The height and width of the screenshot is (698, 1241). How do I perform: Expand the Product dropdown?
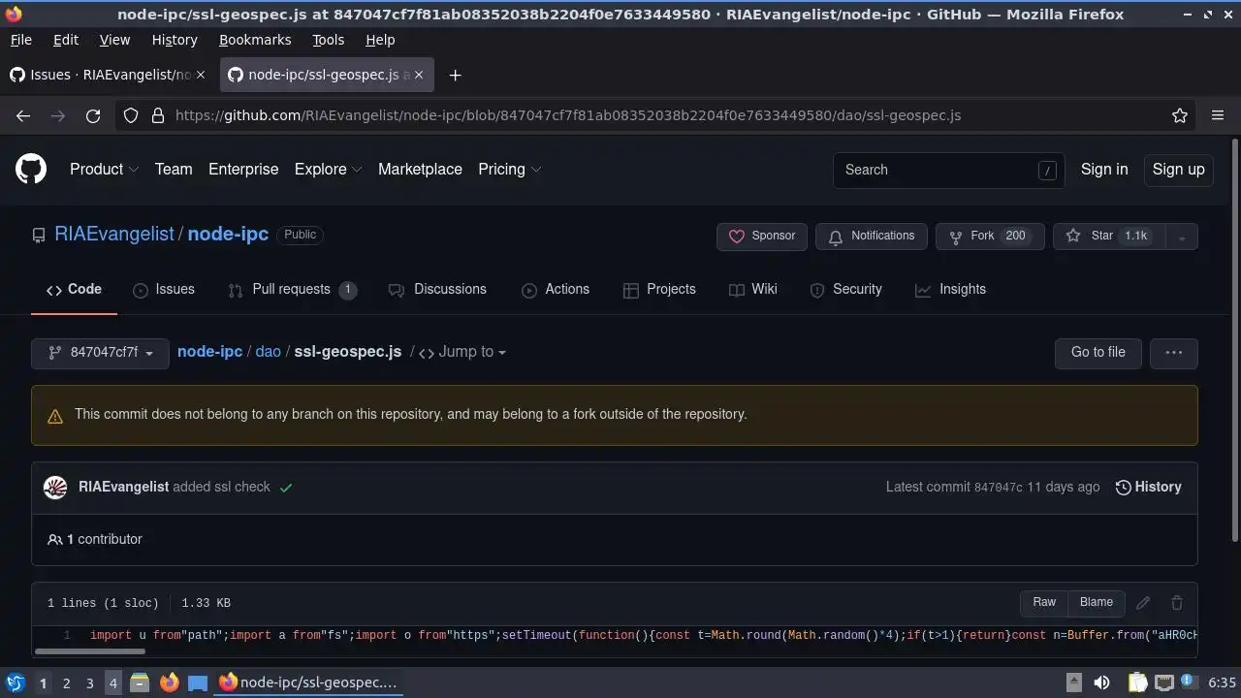(x=104, y=170)
